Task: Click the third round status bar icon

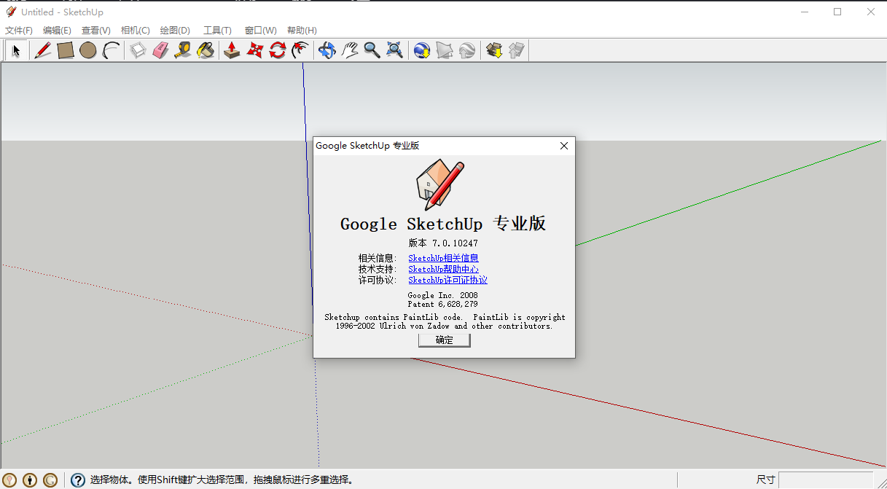Action: coord(50,480)
